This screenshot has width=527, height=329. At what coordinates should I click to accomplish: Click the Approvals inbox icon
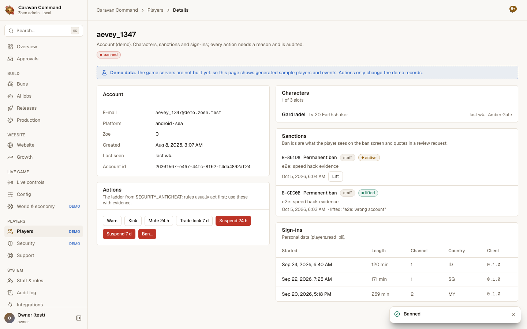[x=10, y=59]
